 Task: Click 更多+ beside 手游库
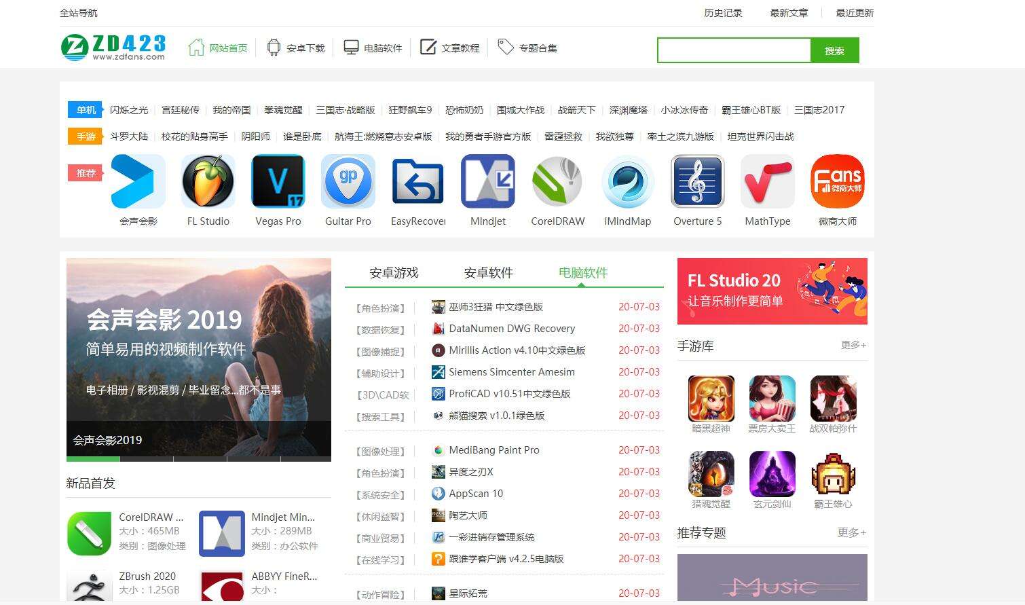click(x=853, y=345)
